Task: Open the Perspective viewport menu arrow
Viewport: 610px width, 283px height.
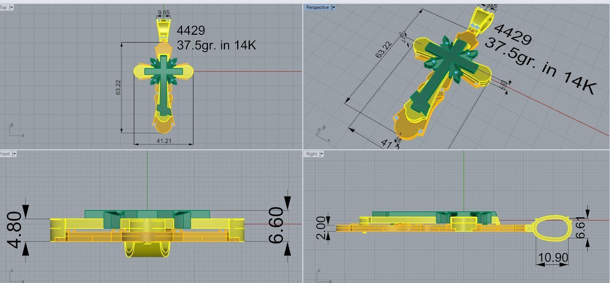Action: click(333, 7)
